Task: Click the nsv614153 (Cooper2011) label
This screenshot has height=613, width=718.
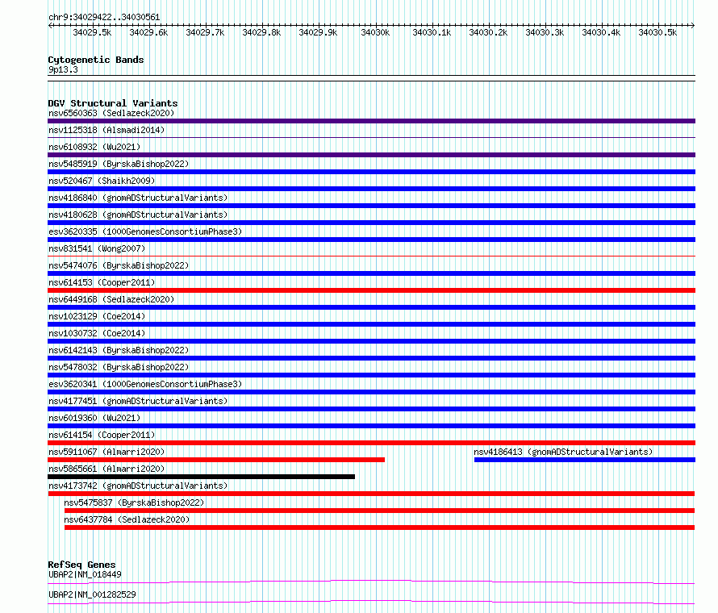Action: point(102,282)
